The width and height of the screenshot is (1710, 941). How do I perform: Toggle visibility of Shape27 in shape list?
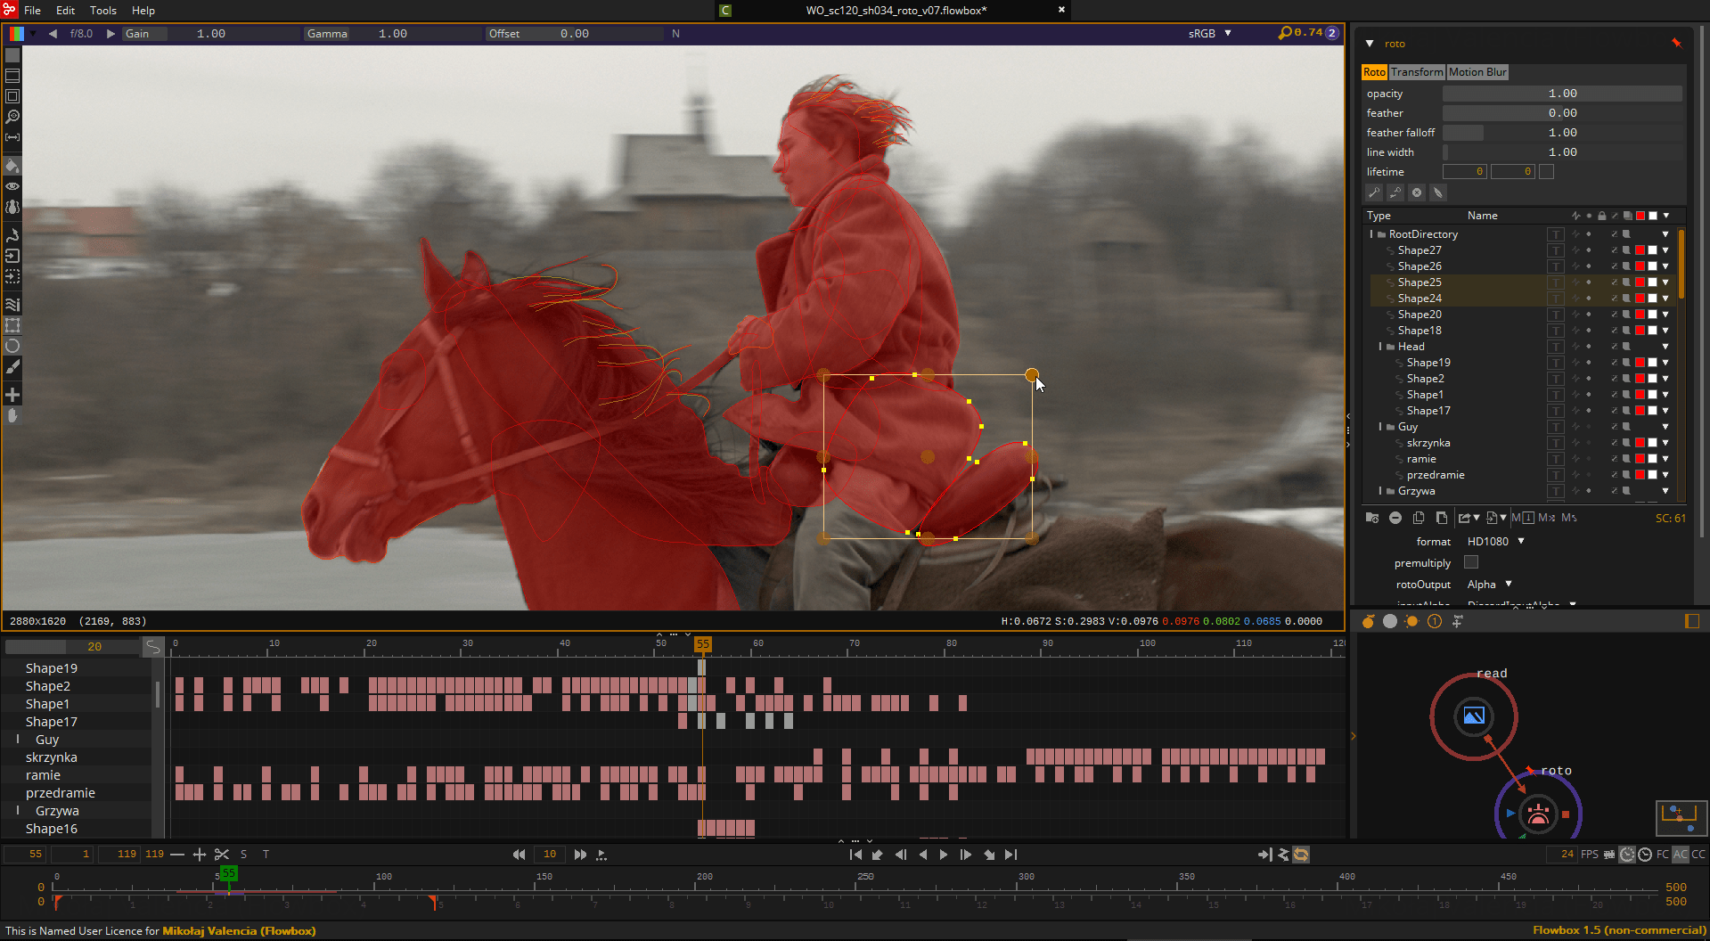point(1614,250)
